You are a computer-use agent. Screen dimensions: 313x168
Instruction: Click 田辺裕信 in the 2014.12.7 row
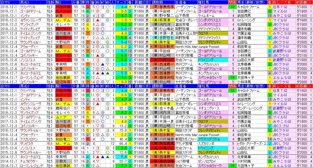63,82
